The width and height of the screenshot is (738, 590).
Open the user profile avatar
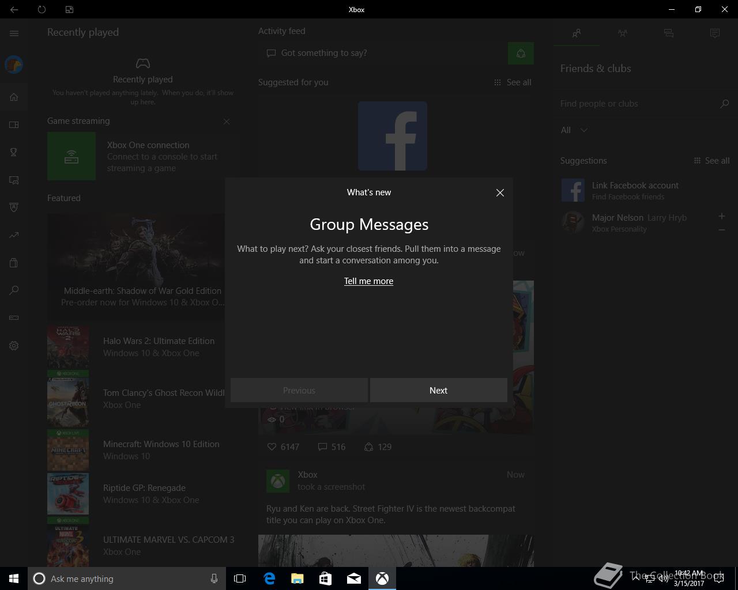point(14,65)
